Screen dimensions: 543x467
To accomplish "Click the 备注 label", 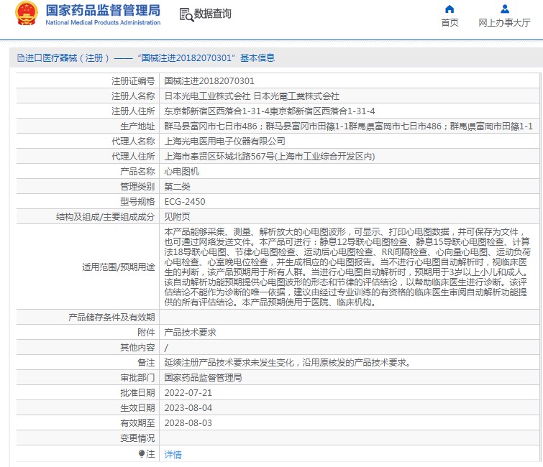I will (x=146, y=363).
